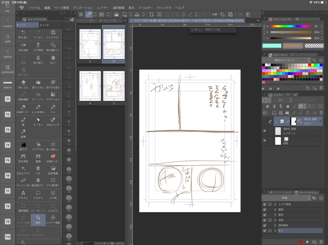Play the selected auto action
This screenshot has width=328, height=245.
(x=307, y=242)
